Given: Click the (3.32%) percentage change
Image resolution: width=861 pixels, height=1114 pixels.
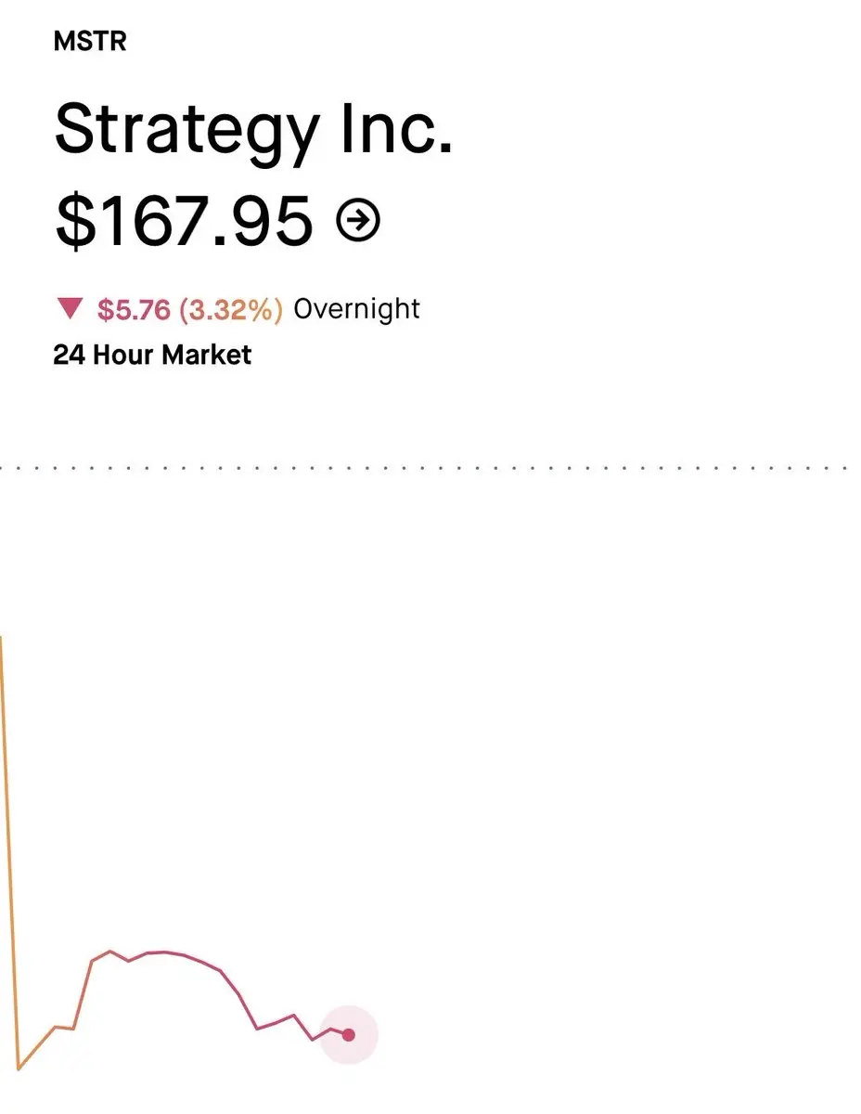Looking at the screenshot, I should [230, 309].
